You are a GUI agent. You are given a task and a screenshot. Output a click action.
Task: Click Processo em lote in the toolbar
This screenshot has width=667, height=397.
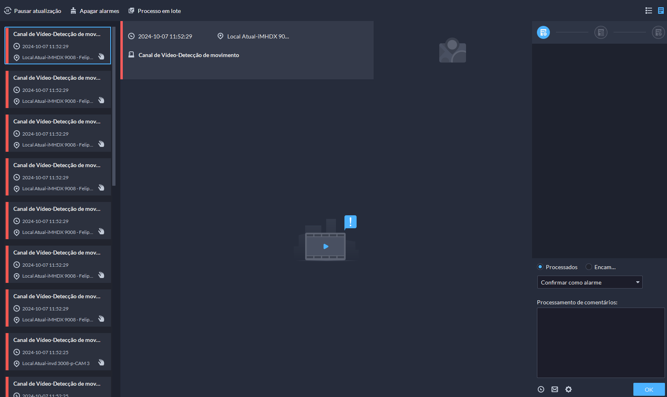click(154, 11)
